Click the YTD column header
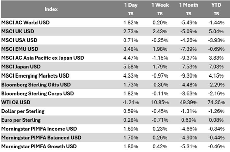Viewport: 230px width, 152px height. click(216, 5)
